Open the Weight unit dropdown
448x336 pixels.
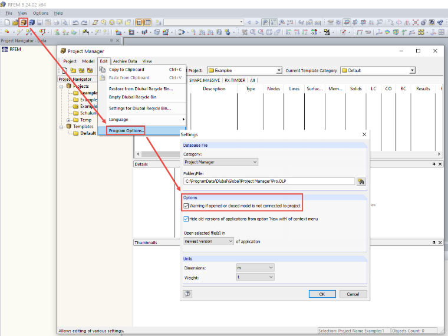[255, 277]
